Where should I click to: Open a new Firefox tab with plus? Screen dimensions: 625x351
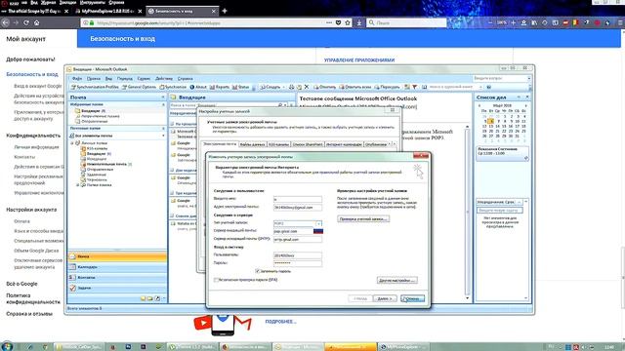click(x=225, y=11)
